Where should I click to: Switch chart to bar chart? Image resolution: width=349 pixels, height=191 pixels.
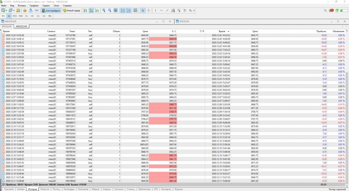(x=85, y=10)
